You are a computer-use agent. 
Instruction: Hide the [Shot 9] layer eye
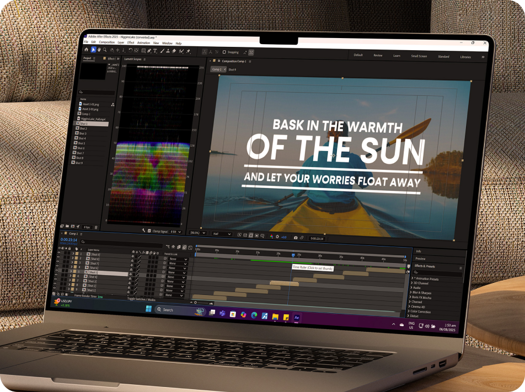59,253
